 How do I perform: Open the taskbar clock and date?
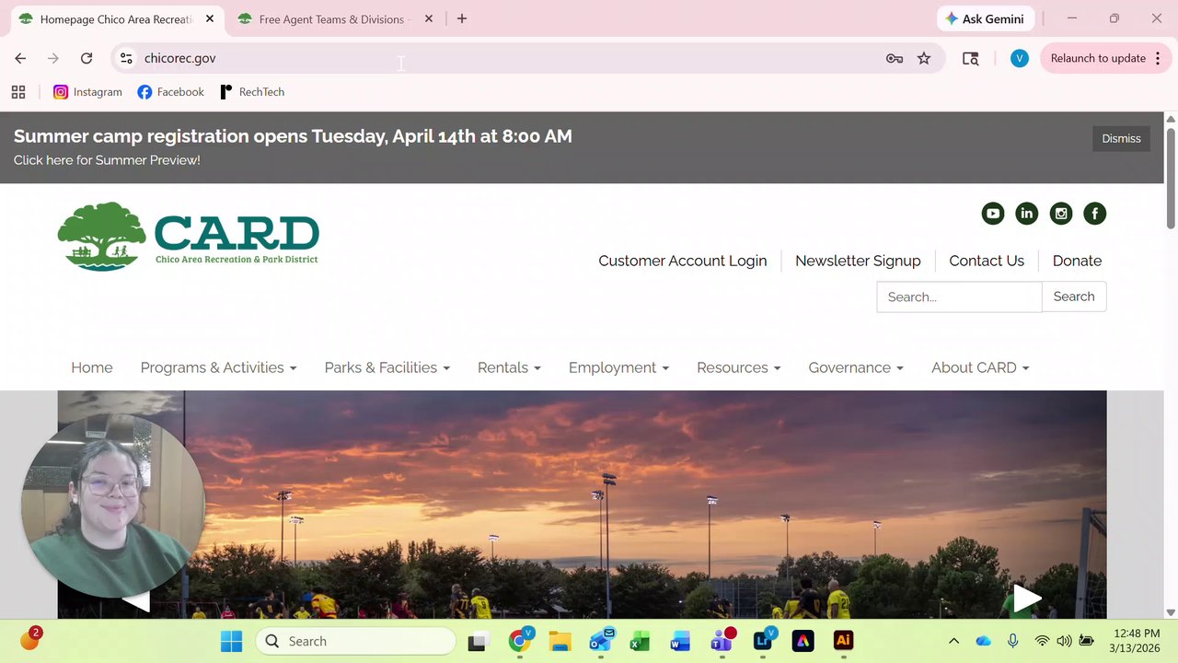(x=1135, y=641)
